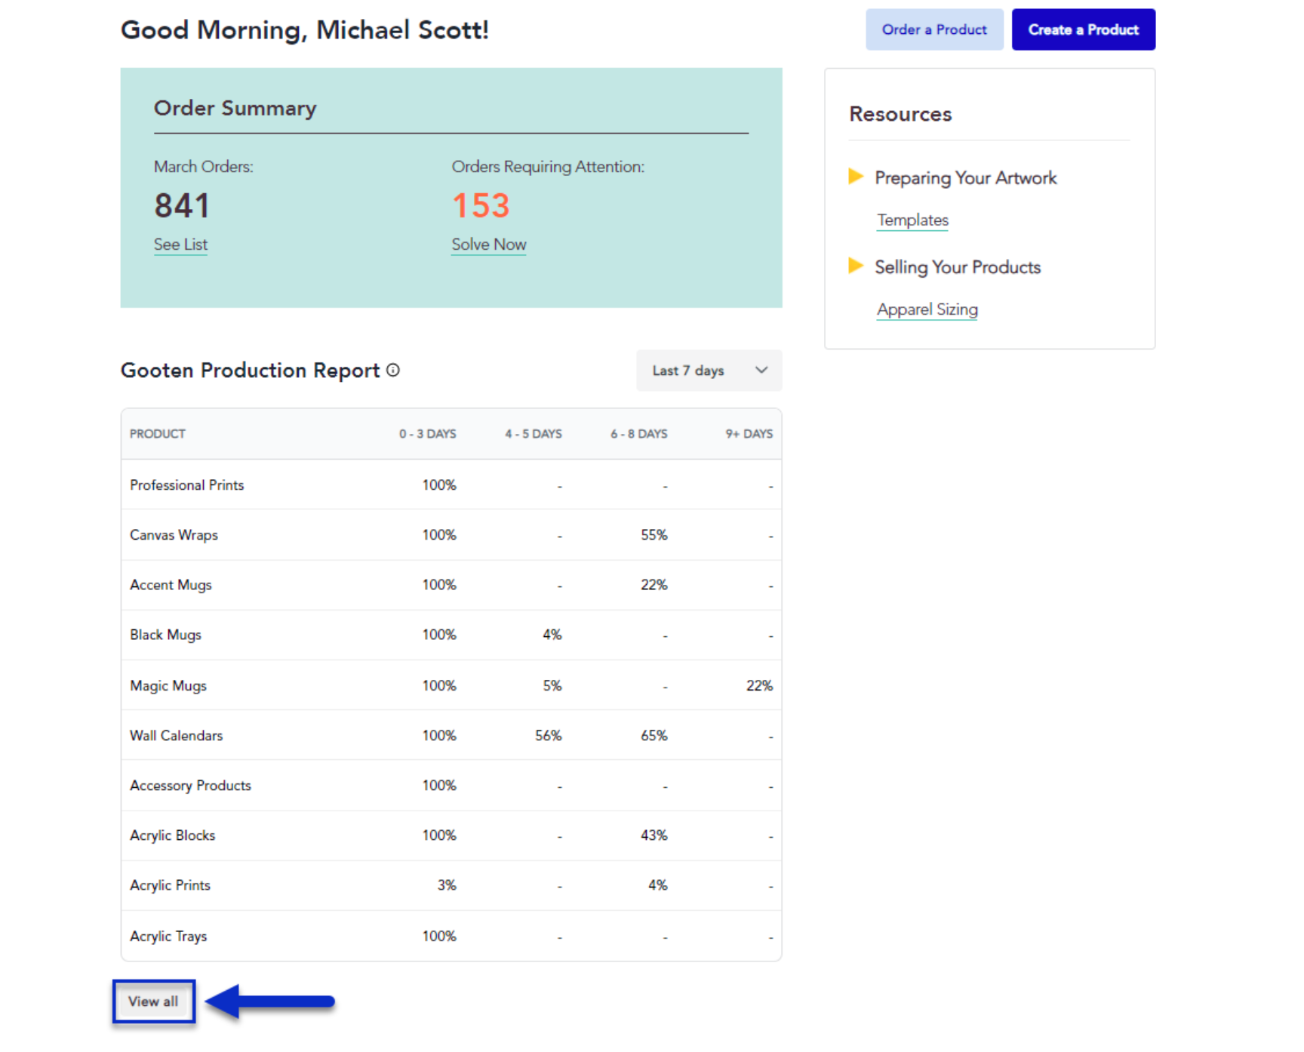Click the 4% value for Acrylic Prints
1304x1052 pixels.
tap(658, 885)
